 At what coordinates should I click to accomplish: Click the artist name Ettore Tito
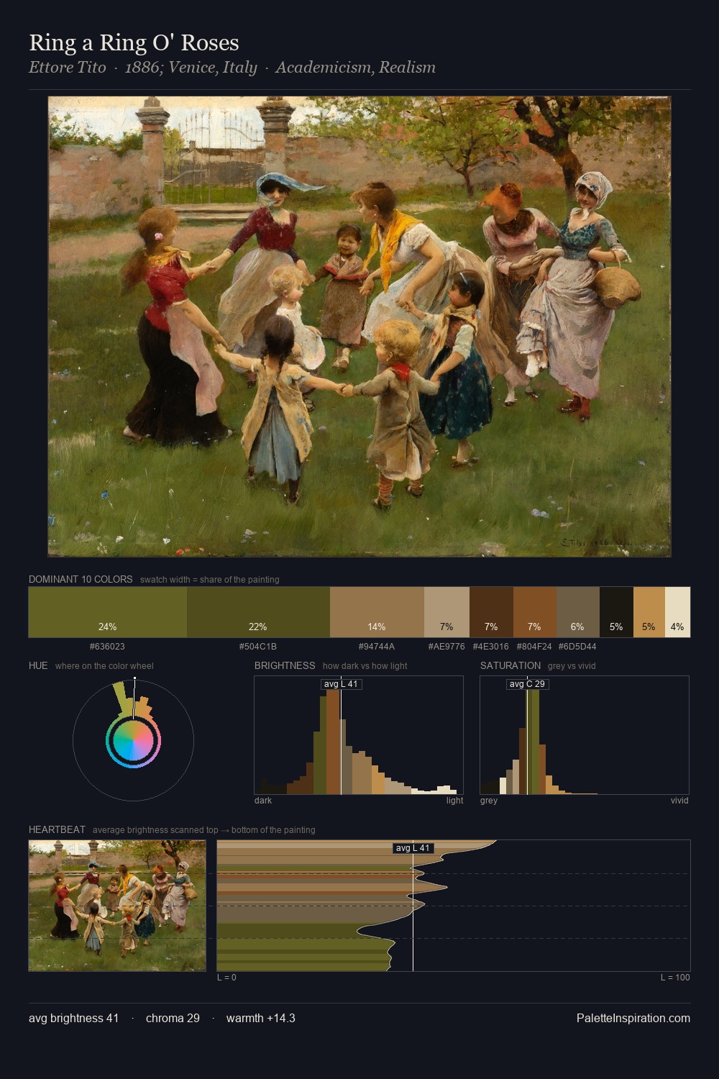pos(67,68)
